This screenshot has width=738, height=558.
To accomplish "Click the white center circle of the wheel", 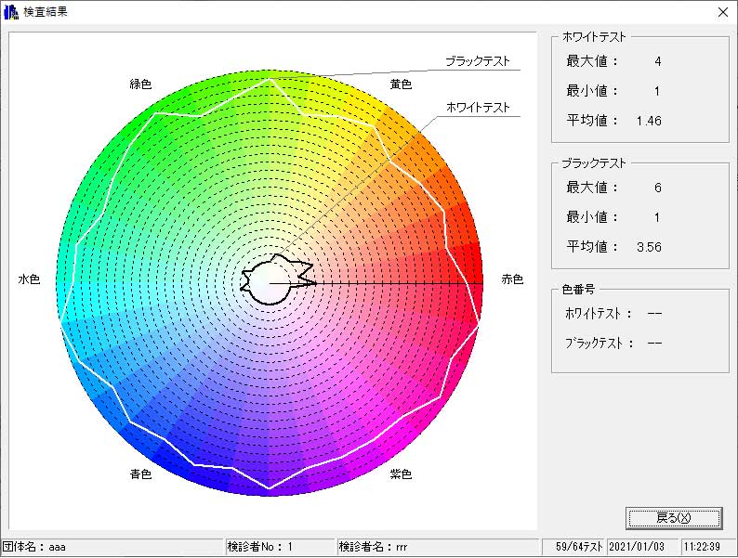I will tap(269, 283).
